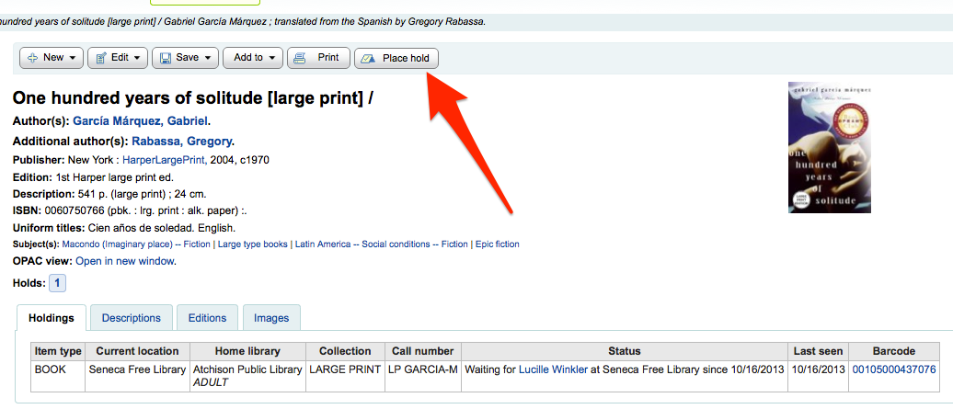Click the Holds count badge
This screenshot has width=953, height=409.
57,283
